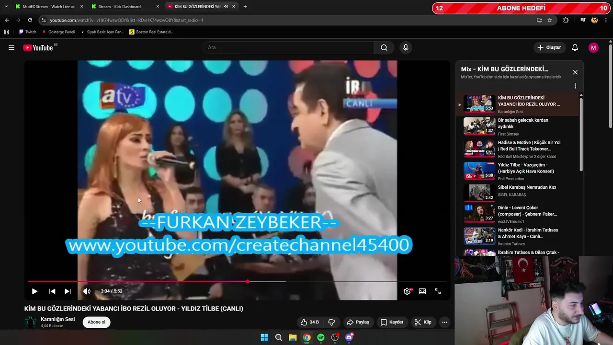The width and height of the screenshot is (613, 345).
Task: Open the Twitch bookmark
Action: point(27,32)
